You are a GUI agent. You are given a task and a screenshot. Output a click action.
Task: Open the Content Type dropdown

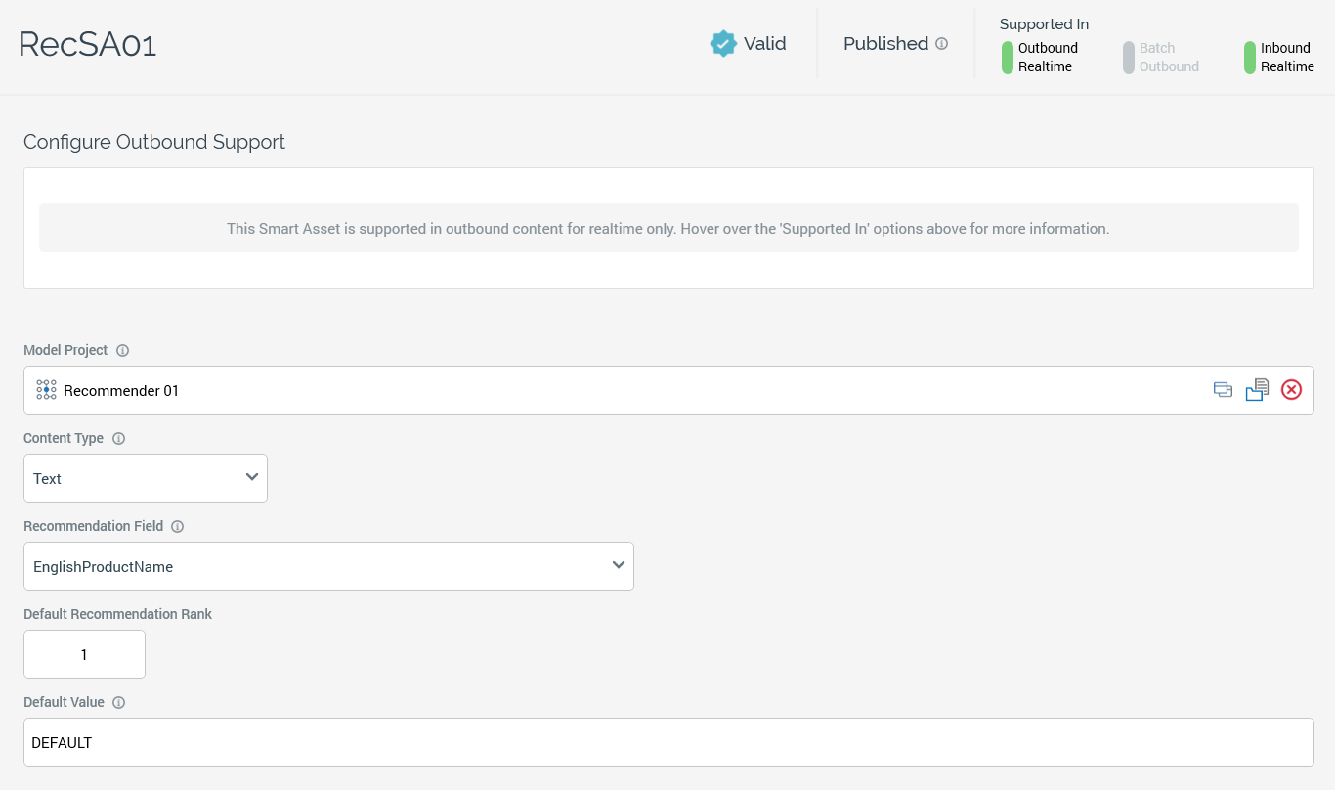pos(146,478)
